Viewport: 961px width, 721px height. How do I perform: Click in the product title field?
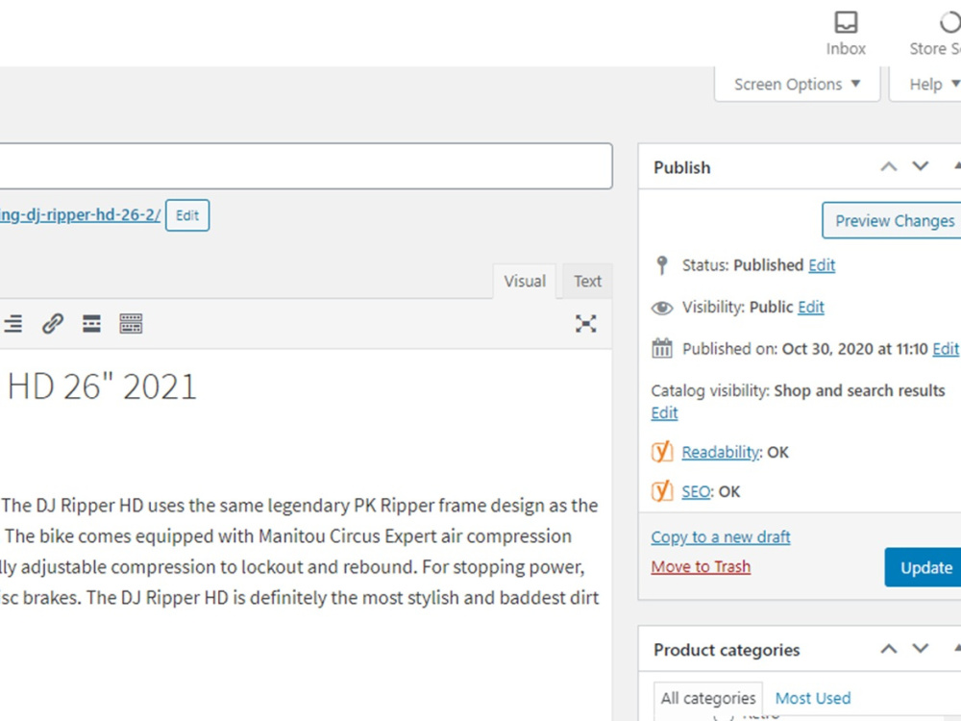point(306,166)
